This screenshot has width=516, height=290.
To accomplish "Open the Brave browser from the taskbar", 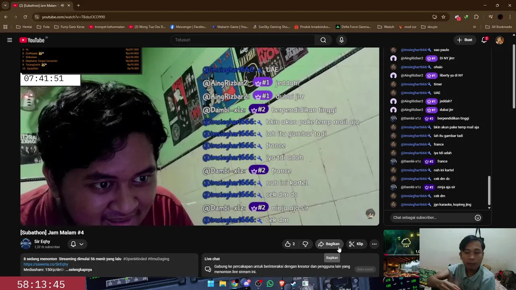I will [282, 284].
